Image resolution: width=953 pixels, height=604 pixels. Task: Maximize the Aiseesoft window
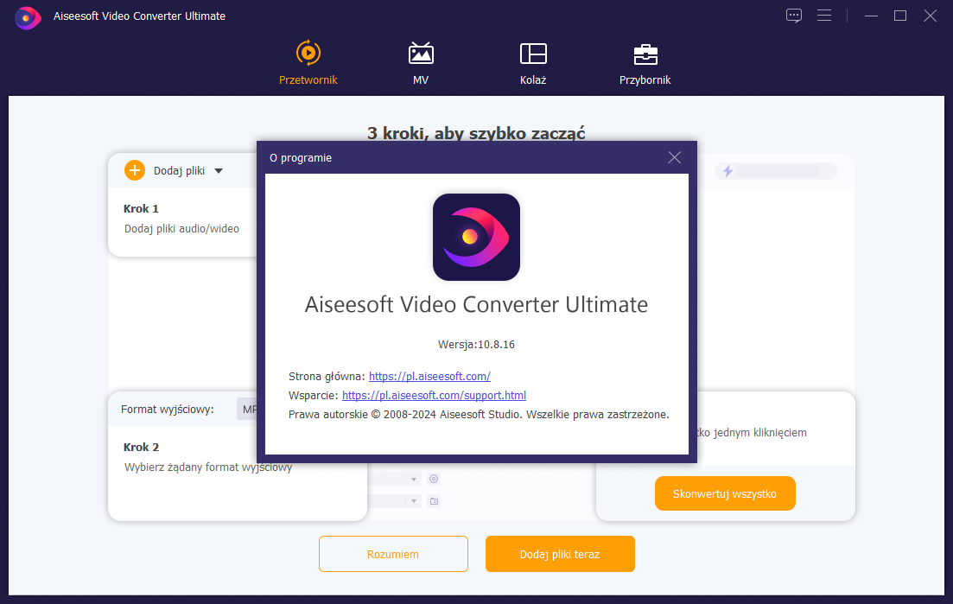click(x=900, y=16)
